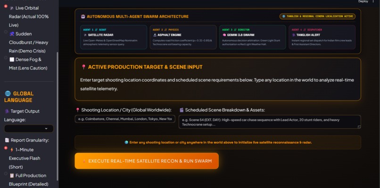This screenshot has width=380, height=188.
Task: Open the Deploy button
Action: click(x=363, y=1)
